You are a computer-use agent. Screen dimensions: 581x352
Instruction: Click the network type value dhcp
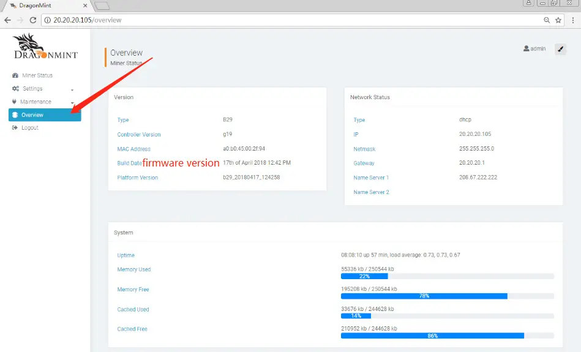(465, 119)
